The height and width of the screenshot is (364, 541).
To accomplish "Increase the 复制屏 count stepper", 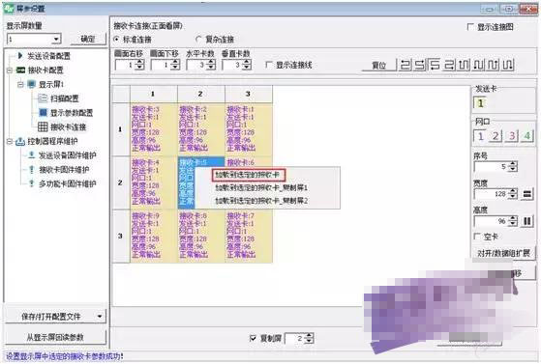I will [309, 336].
